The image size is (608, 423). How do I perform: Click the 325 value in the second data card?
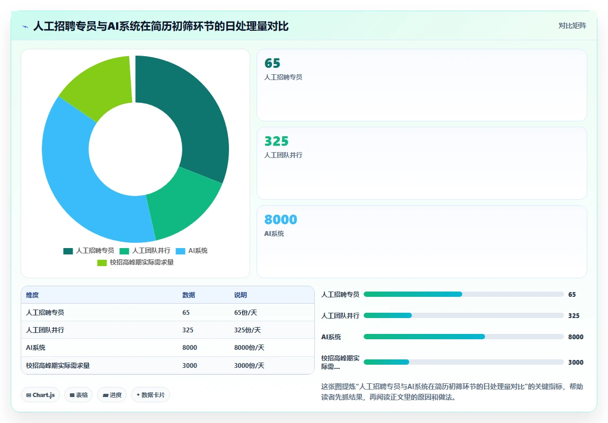coord(277,141)
